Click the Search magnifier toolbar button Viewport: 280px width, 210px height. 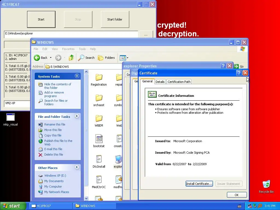86,58
